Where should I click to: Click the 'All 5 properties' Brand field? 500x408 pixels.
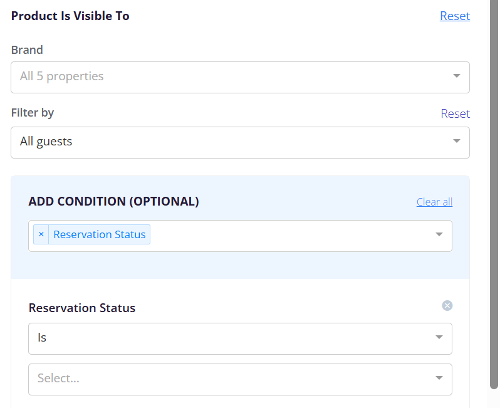click(240, 78)
